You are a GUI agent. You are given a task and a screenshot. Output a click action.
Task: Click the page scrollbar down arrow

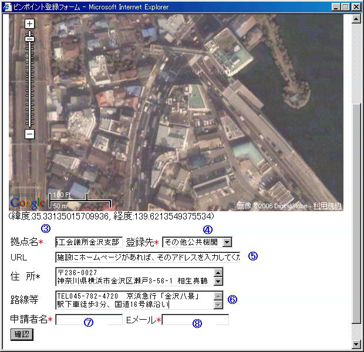[356, 343]
